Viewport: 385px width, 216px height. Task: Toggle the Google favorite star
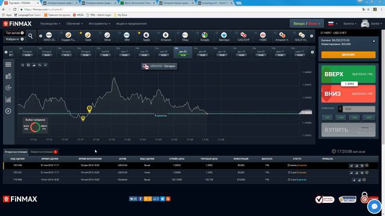pos(197,33)
